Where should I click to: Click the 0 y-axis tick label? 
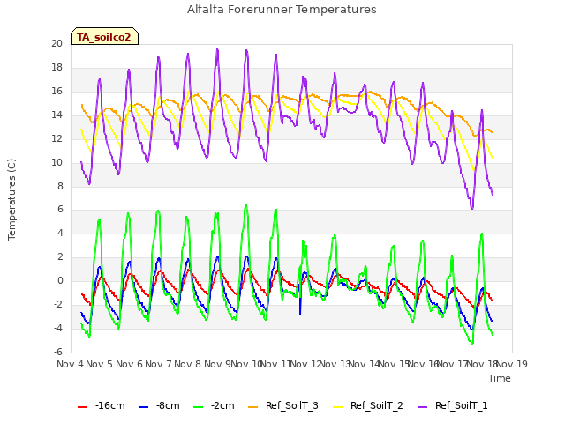tap(60, 281)
